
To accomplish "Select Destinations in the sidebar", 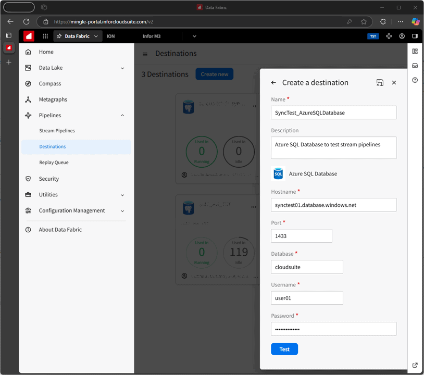I will click(76, 147).
